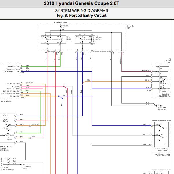Click the vertical WHT wire label
Viewport: 174px width, 174px height.
click(72, 92)
